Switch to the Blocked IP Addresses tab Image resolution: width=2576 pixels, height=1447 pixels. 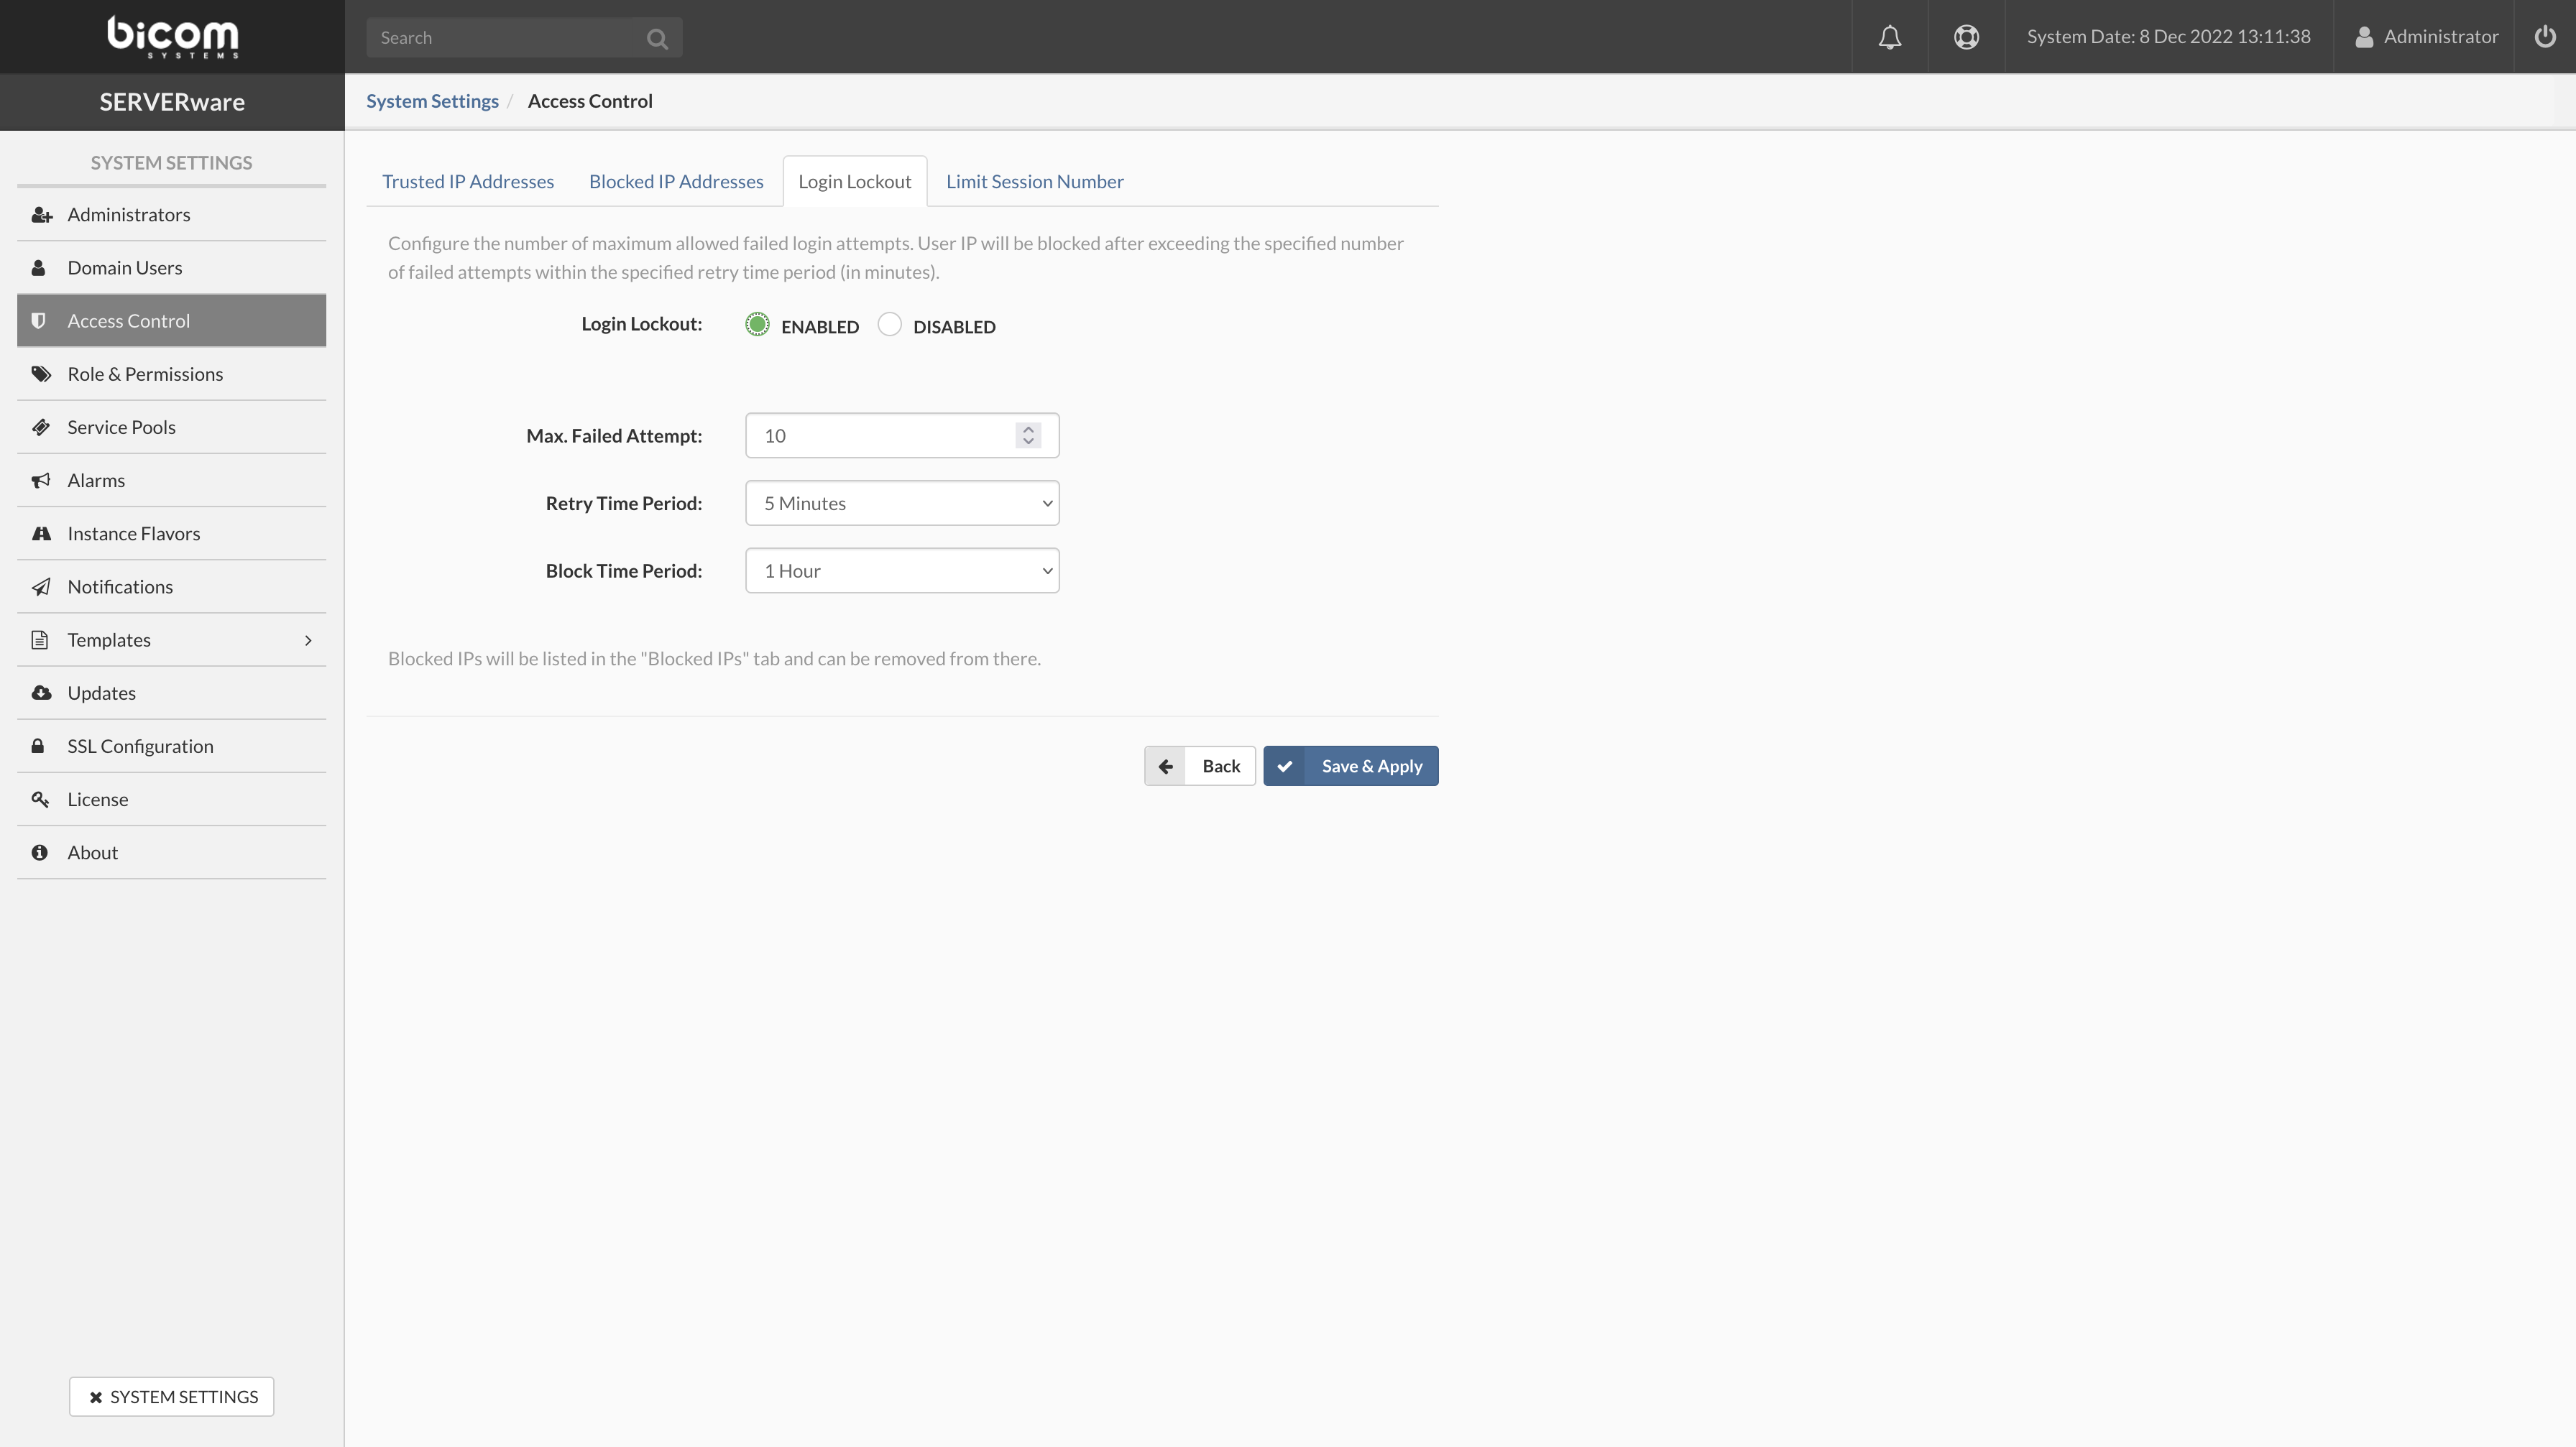[x=676, y=181]
